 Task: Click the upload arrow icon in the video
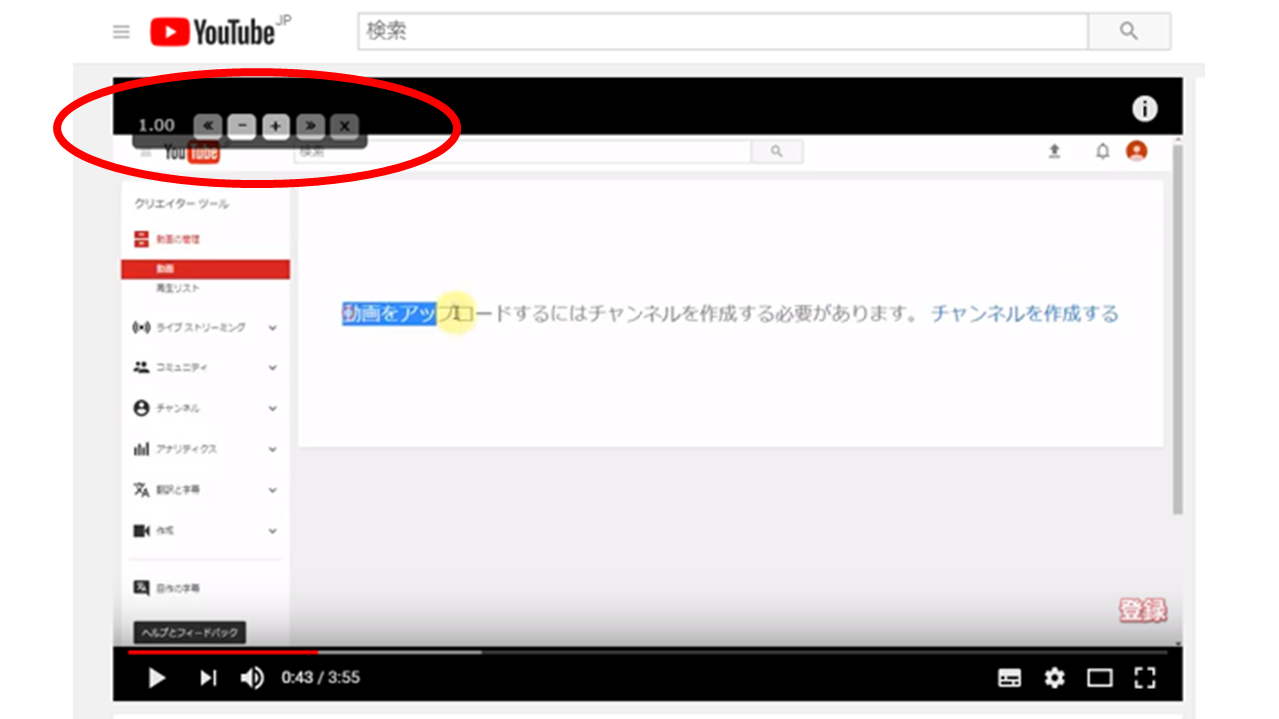click(1054, 152)
